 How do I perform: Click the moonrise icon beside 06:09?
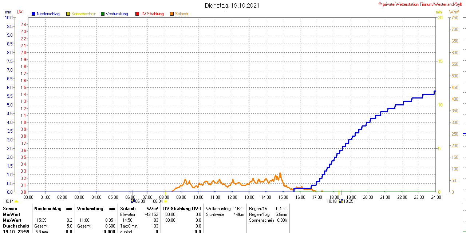pos(133,201)
